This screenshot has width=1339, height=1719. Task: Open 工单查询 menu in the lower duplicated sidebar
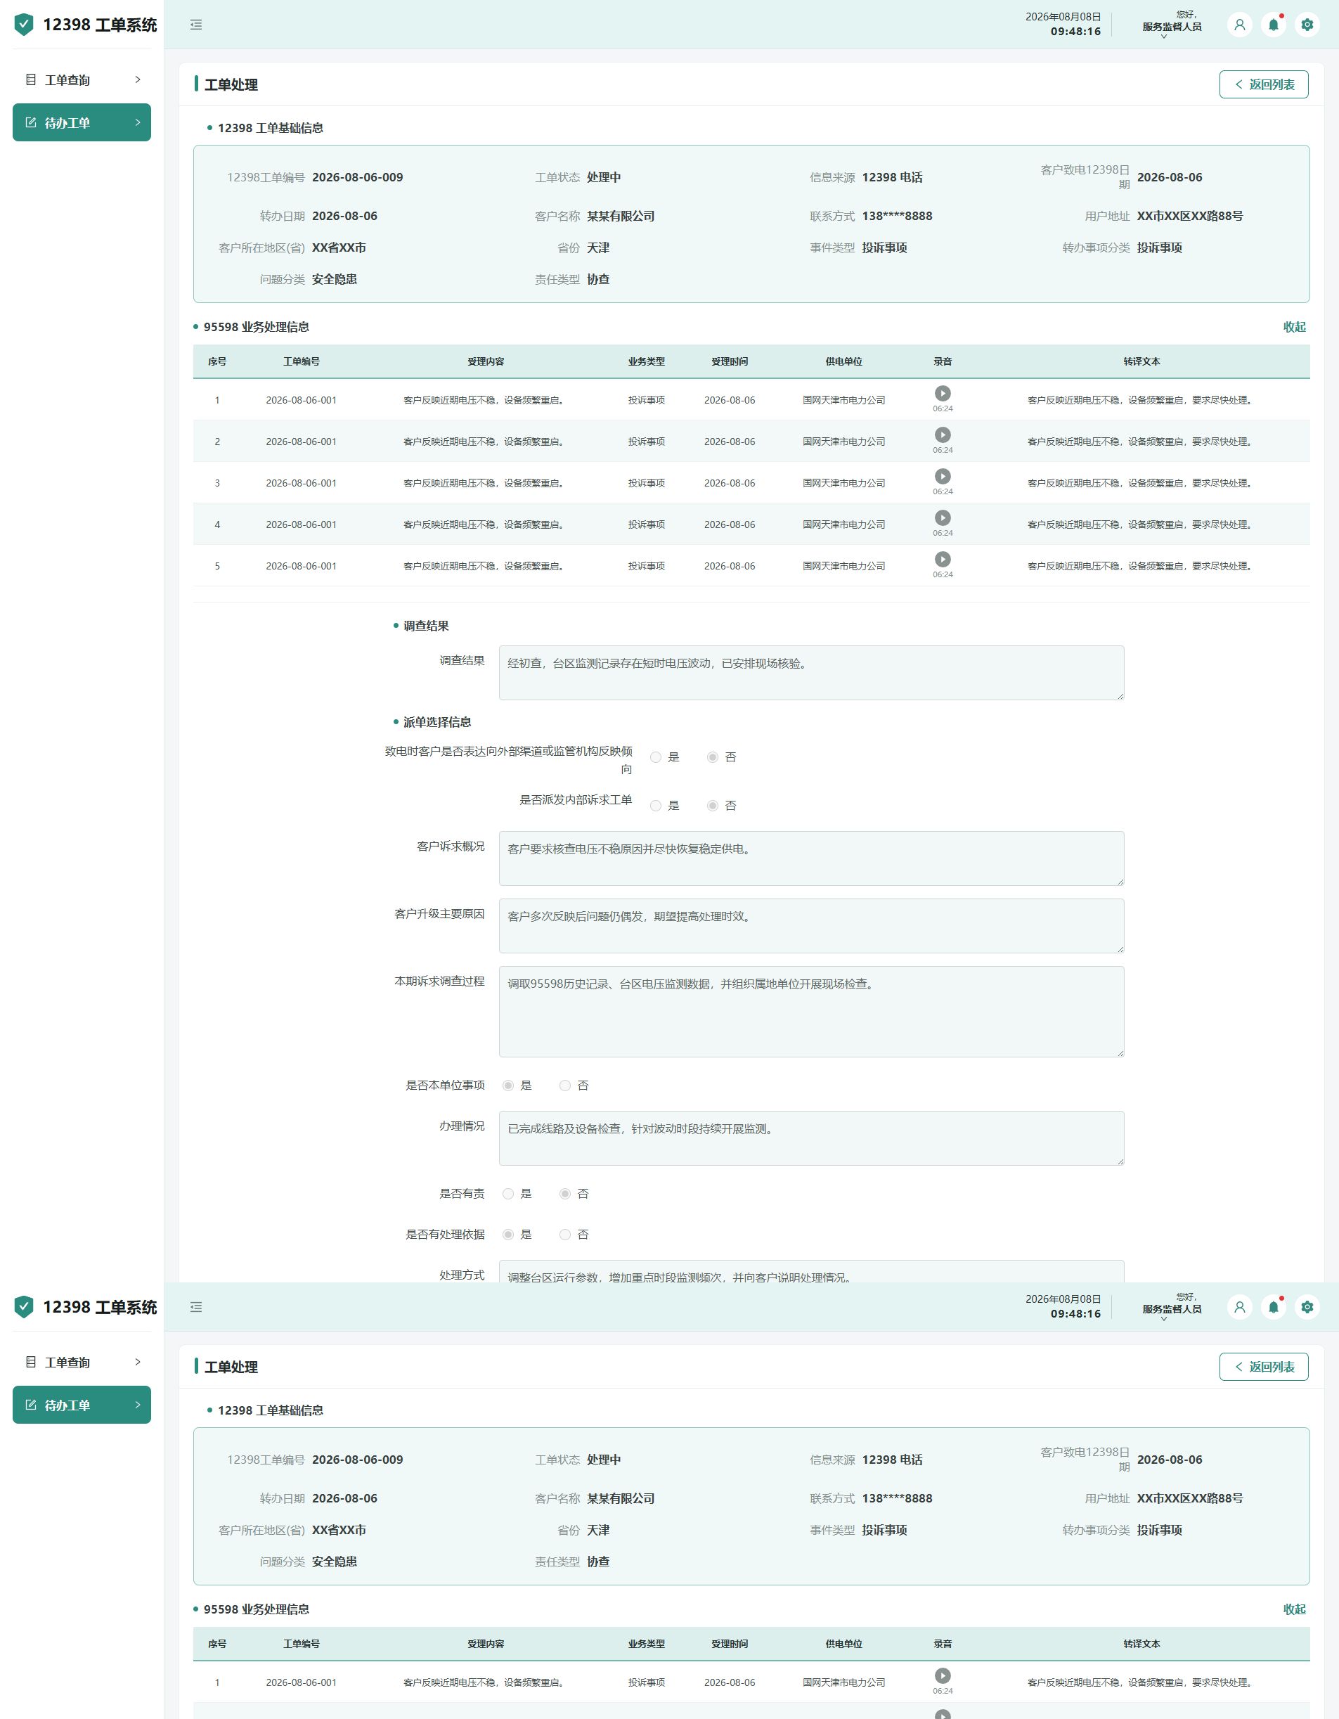[x=82, y=1362]
